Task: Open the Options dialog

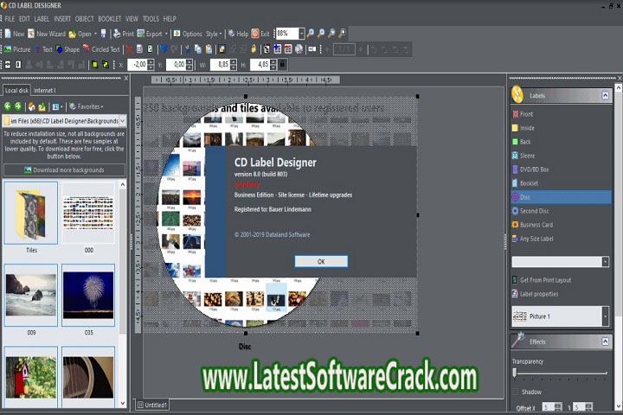Action: tap(188, 34)
